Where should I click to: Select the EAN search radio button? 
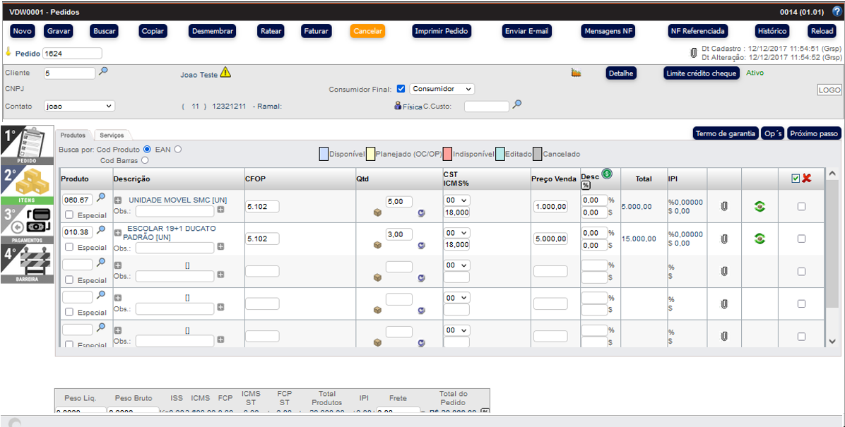[x=178, y=149]
